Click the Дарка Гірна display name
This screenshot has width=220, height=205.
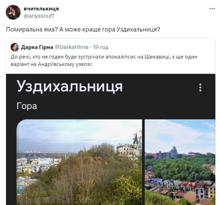click(37, 47)
